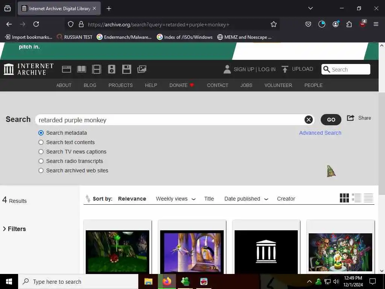Select Search archived web sites option
This screenshot has width=385, height=289.
pos(41,170)
